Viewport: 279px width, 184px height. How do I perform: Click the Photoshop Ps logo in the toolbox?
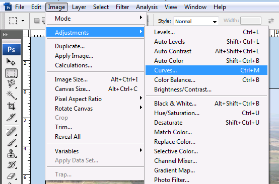[x=12, y=50]
